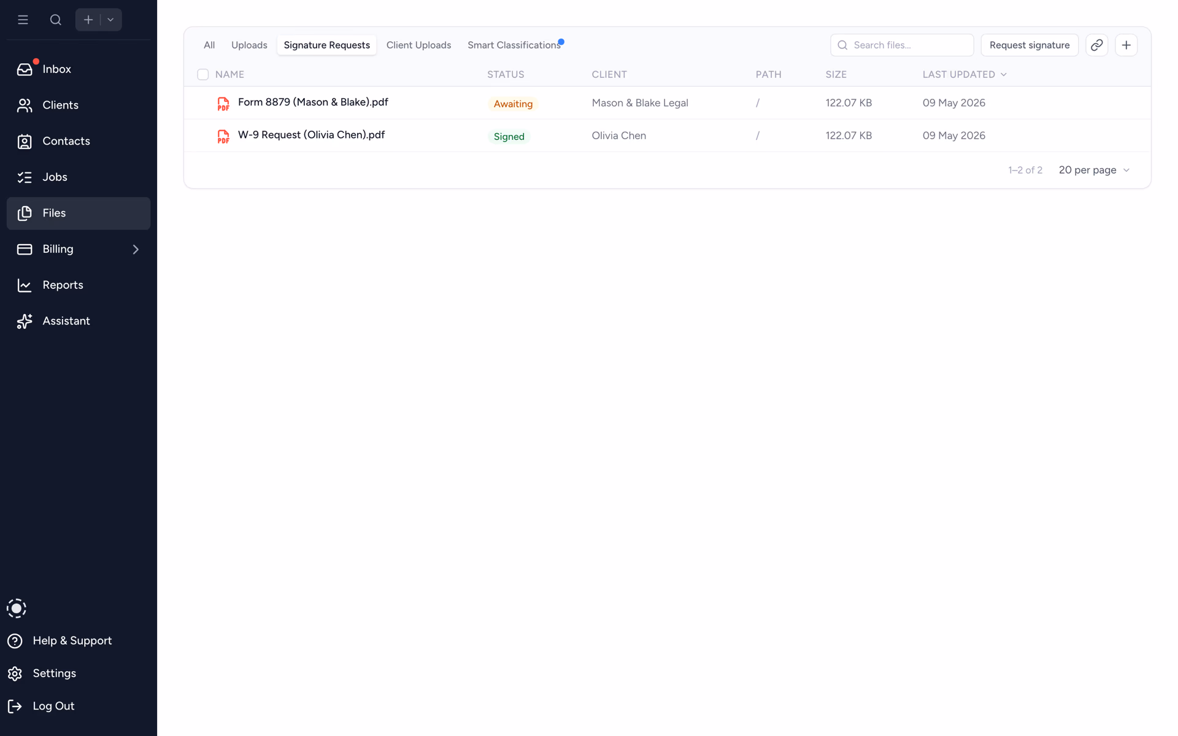
Task: Focus the Search files input
Action: 902,45
